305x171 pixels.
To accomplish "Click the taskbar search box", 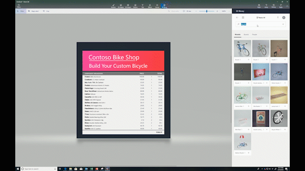I will (x=39, y=169).
